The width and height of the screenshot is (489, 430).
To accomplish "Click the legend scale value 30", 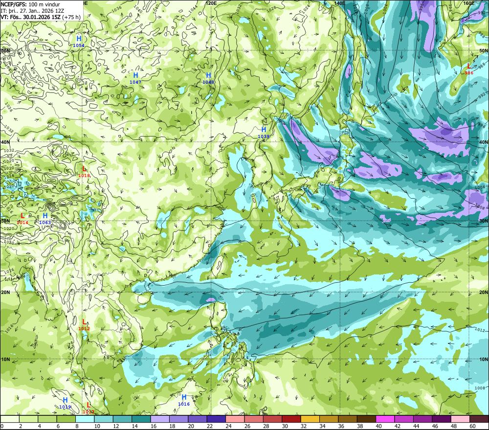I will click(x=285, y=426).
